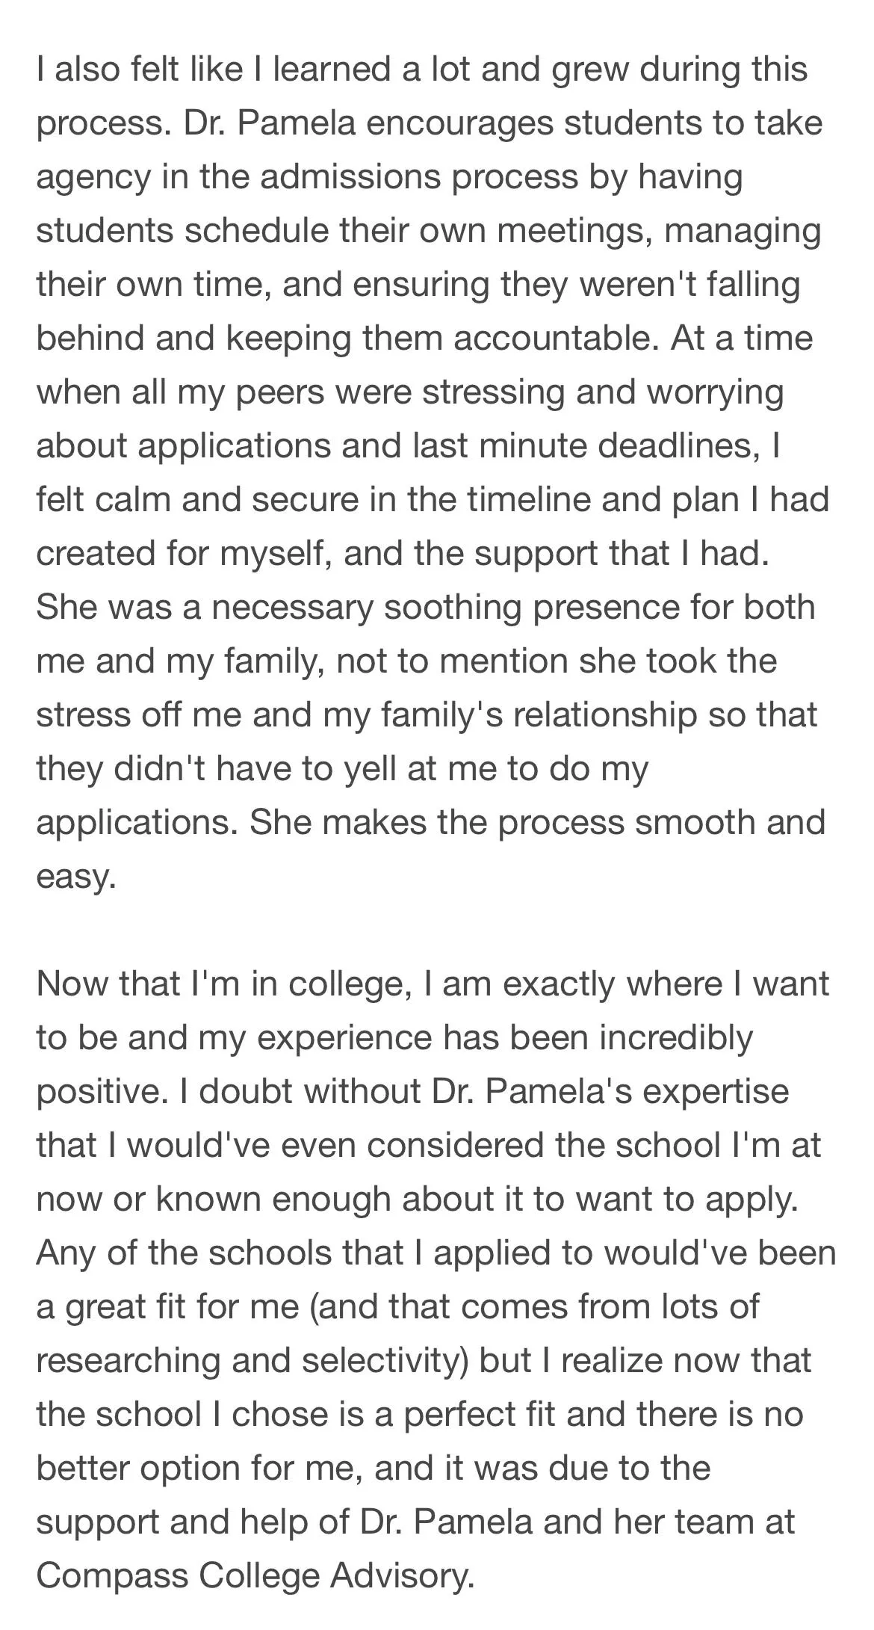Viewport: 874px width, 1630px height.
Task: Click the phrase "known enough"
Action: point(273,1199)
